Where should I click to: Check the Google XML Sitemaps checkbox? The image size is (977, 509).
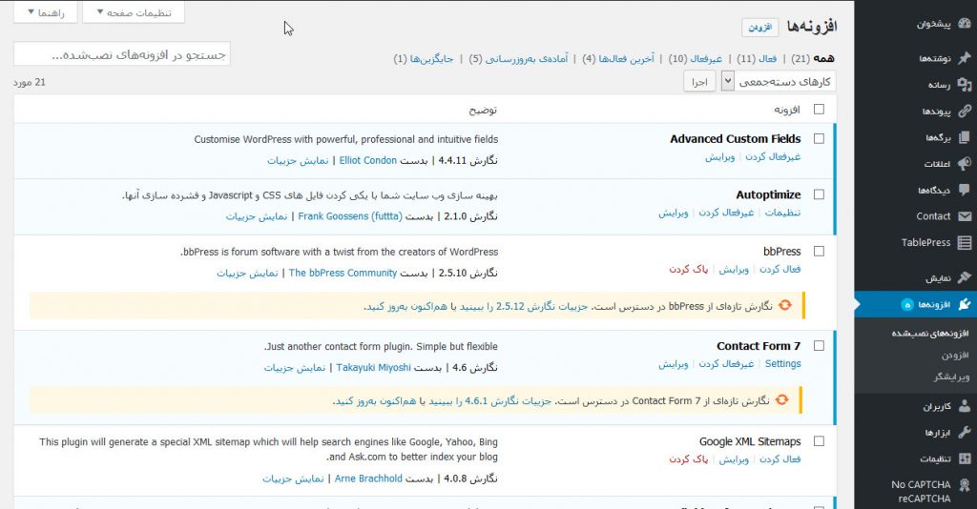pyautogui.click(x=819, y=441)
